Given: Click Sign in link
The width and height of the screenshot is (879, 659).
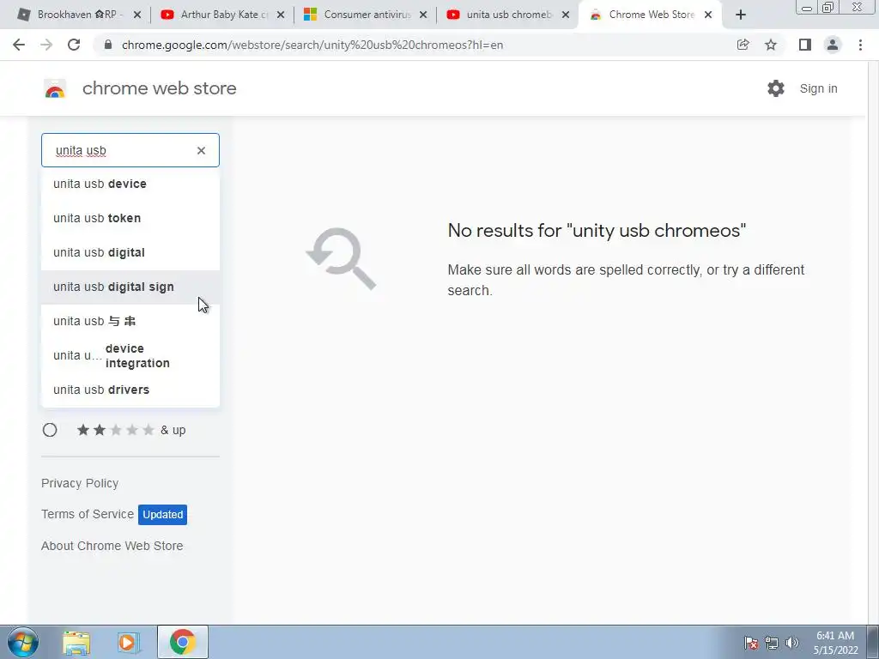Looking at the screenshot, I should pyautogui.click(x=818, y=88).
